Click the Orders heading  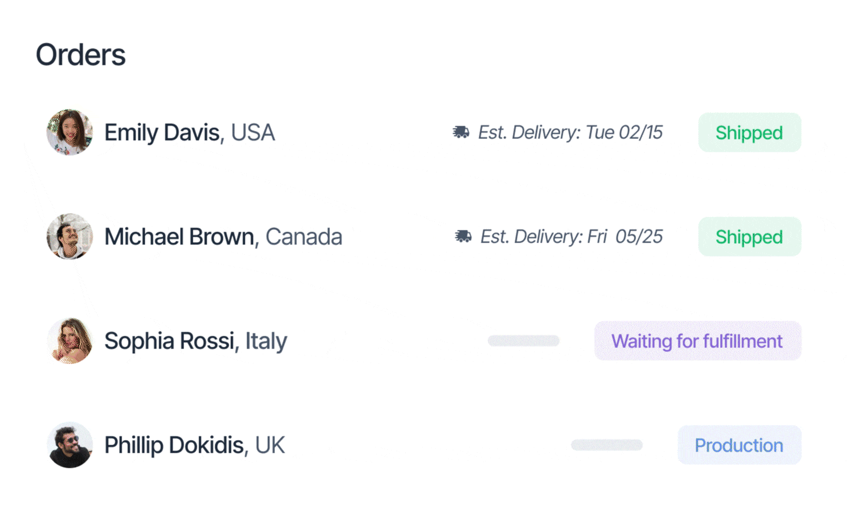pos(80,55)
